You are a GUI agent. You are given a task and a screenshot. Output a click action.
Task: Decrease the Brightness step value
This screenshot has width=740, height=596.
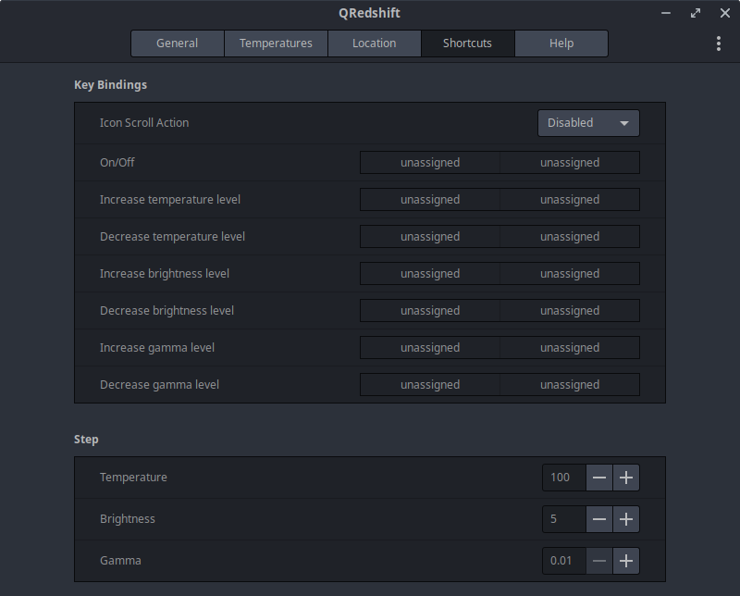(599, 519)
